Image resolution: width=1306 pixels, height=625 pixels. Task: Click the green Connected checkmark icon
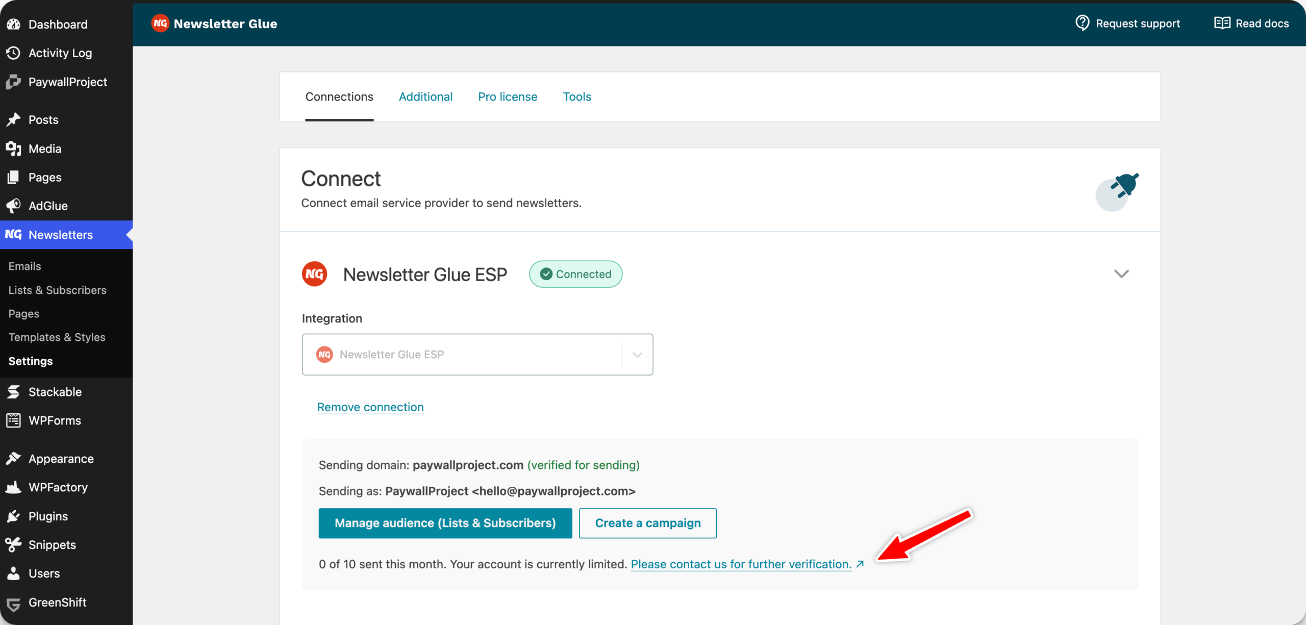546,274
